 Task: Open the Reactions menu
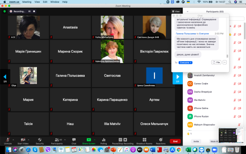161,141
